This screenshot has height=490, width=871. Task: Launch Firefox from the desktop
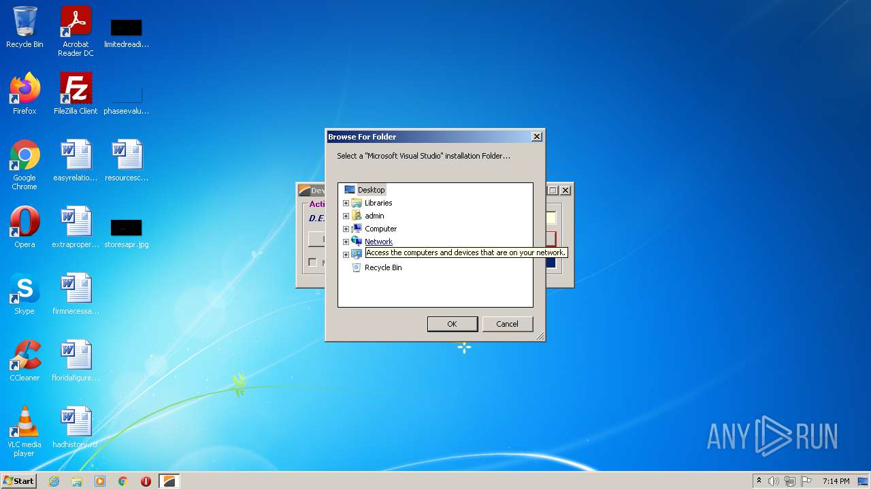(x=24, y=95)
